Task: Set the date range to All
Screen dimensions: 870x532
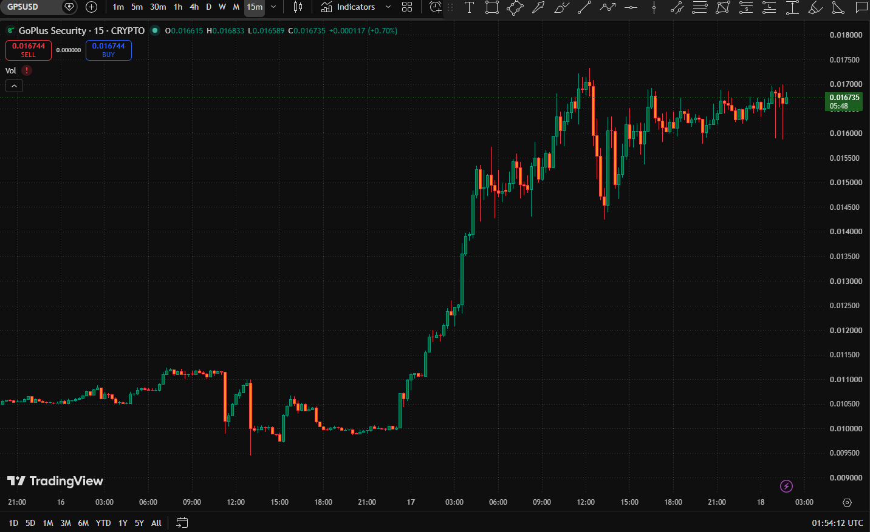Action: 156,523
